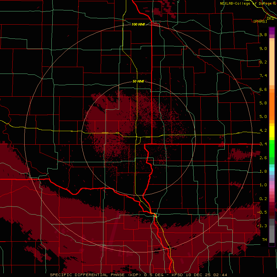Click the 4.2 legend value

[263, 130]
